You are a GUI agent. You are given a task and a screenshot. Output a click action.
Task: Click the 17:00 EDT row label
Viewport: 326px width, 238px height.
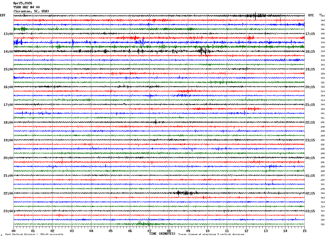pyautogui.click(x=8, y=104)
